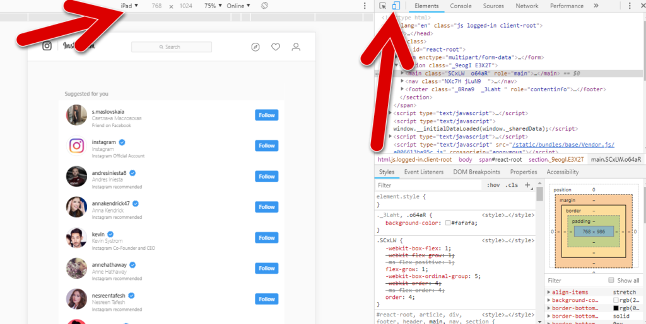Open the 75% zoom dropdown

(x=213, y=6)
